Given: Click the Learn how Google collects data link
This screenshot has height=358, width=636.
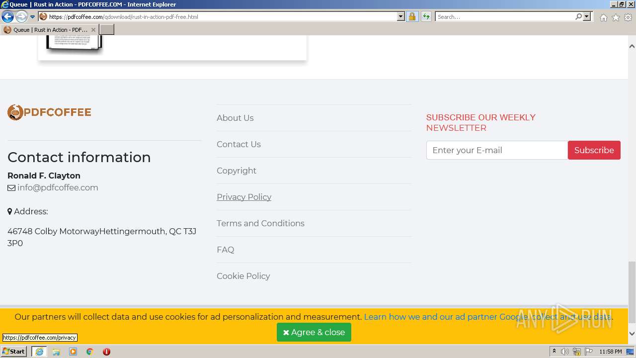Looking at the screenshot, I should tap(488, 317).
